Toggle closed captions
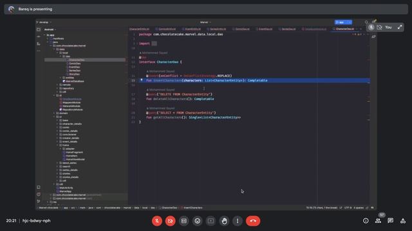This screenshot has height=231, width=412. pyautogui.click(x=184, y=221)
